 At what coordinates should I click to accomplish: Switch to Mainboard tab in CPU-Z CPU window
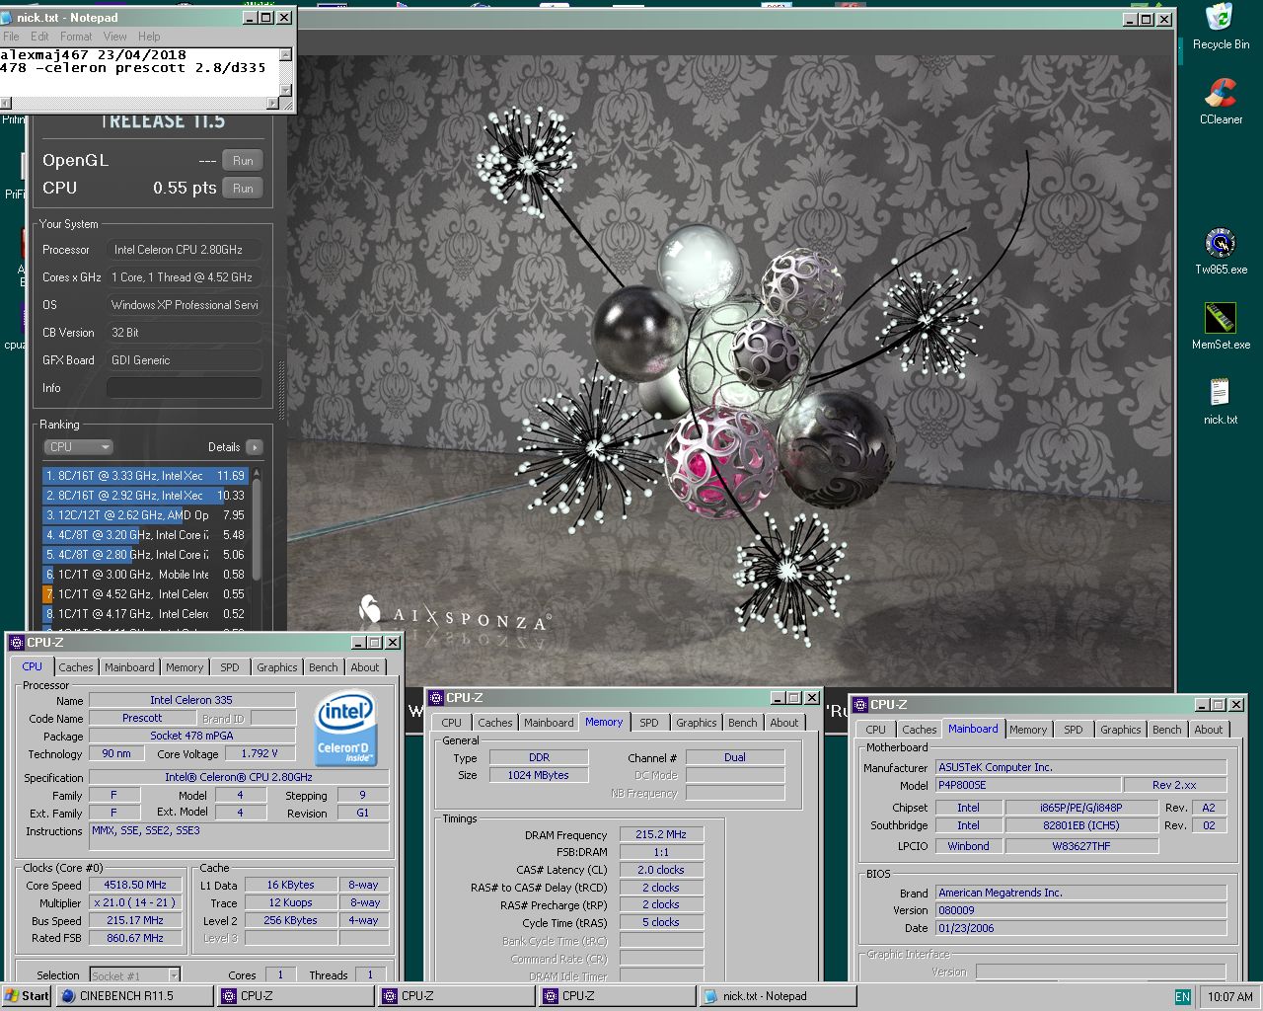[129, 667]
